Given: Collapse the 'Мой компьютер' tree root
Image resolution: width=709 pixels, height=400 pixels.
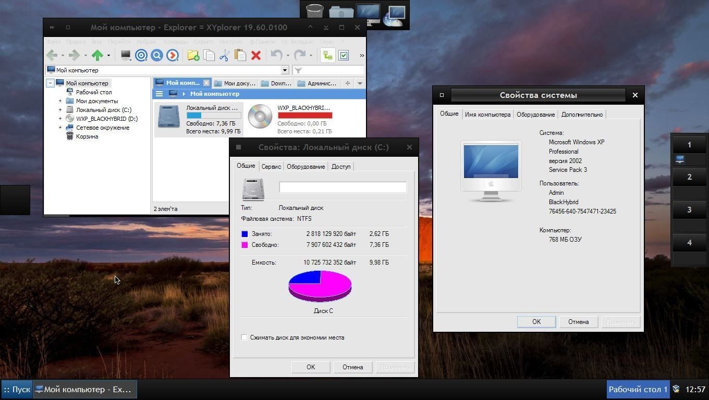Looking at the screenshot, I should 51,83.
